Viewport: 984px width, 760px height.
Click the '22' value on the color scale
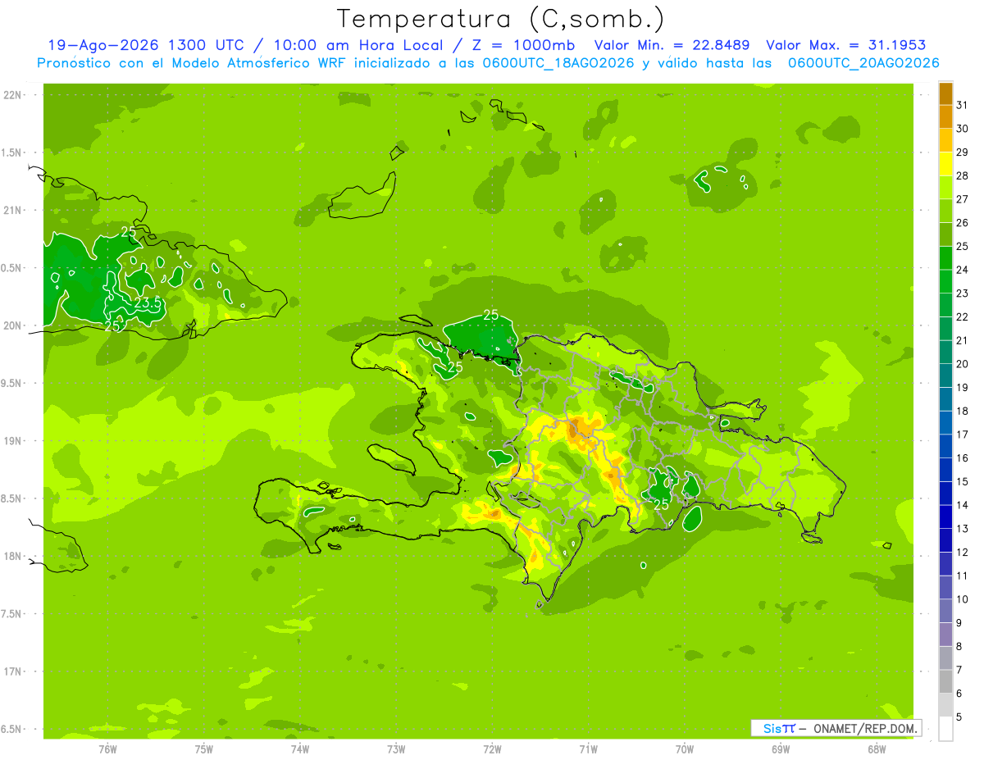(x=963, y=317)
